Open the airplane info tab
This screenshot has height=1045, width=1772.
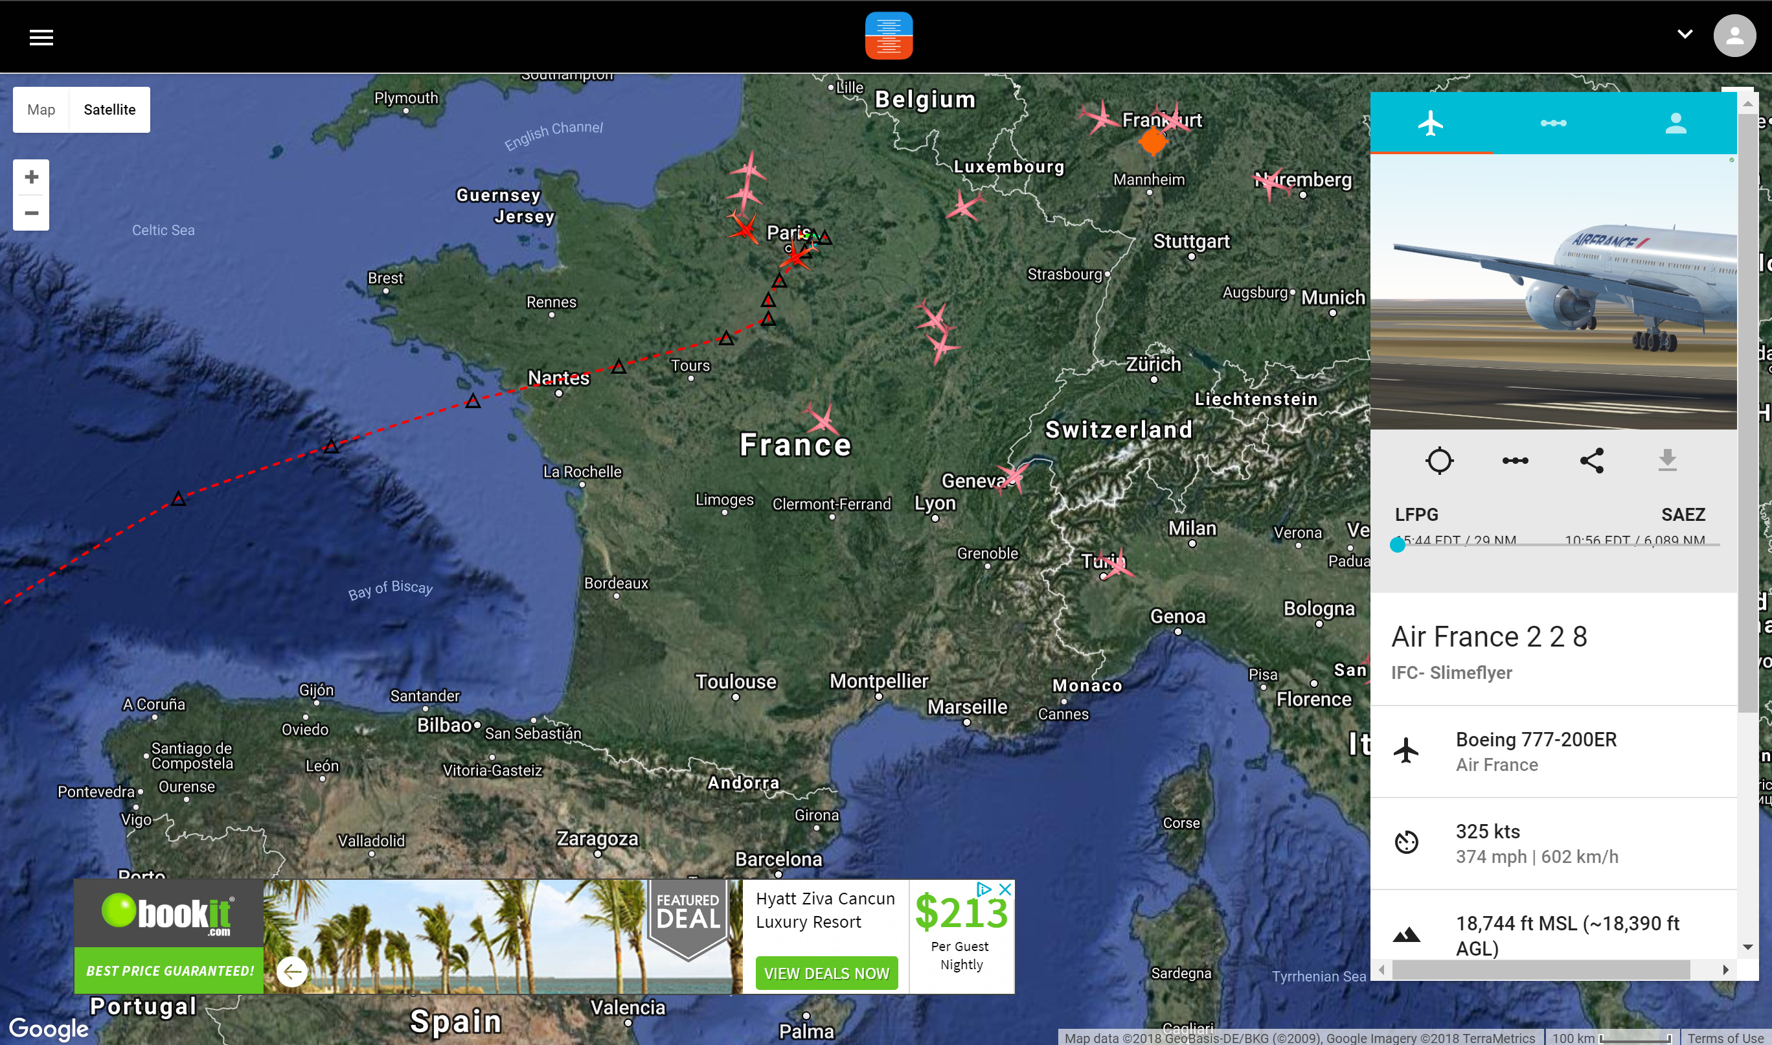pyautogui.click(x=1431, y=123)
